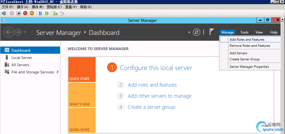Click the Ctrl+Alt+Del icon in VM toolbar

click(4, 13)
